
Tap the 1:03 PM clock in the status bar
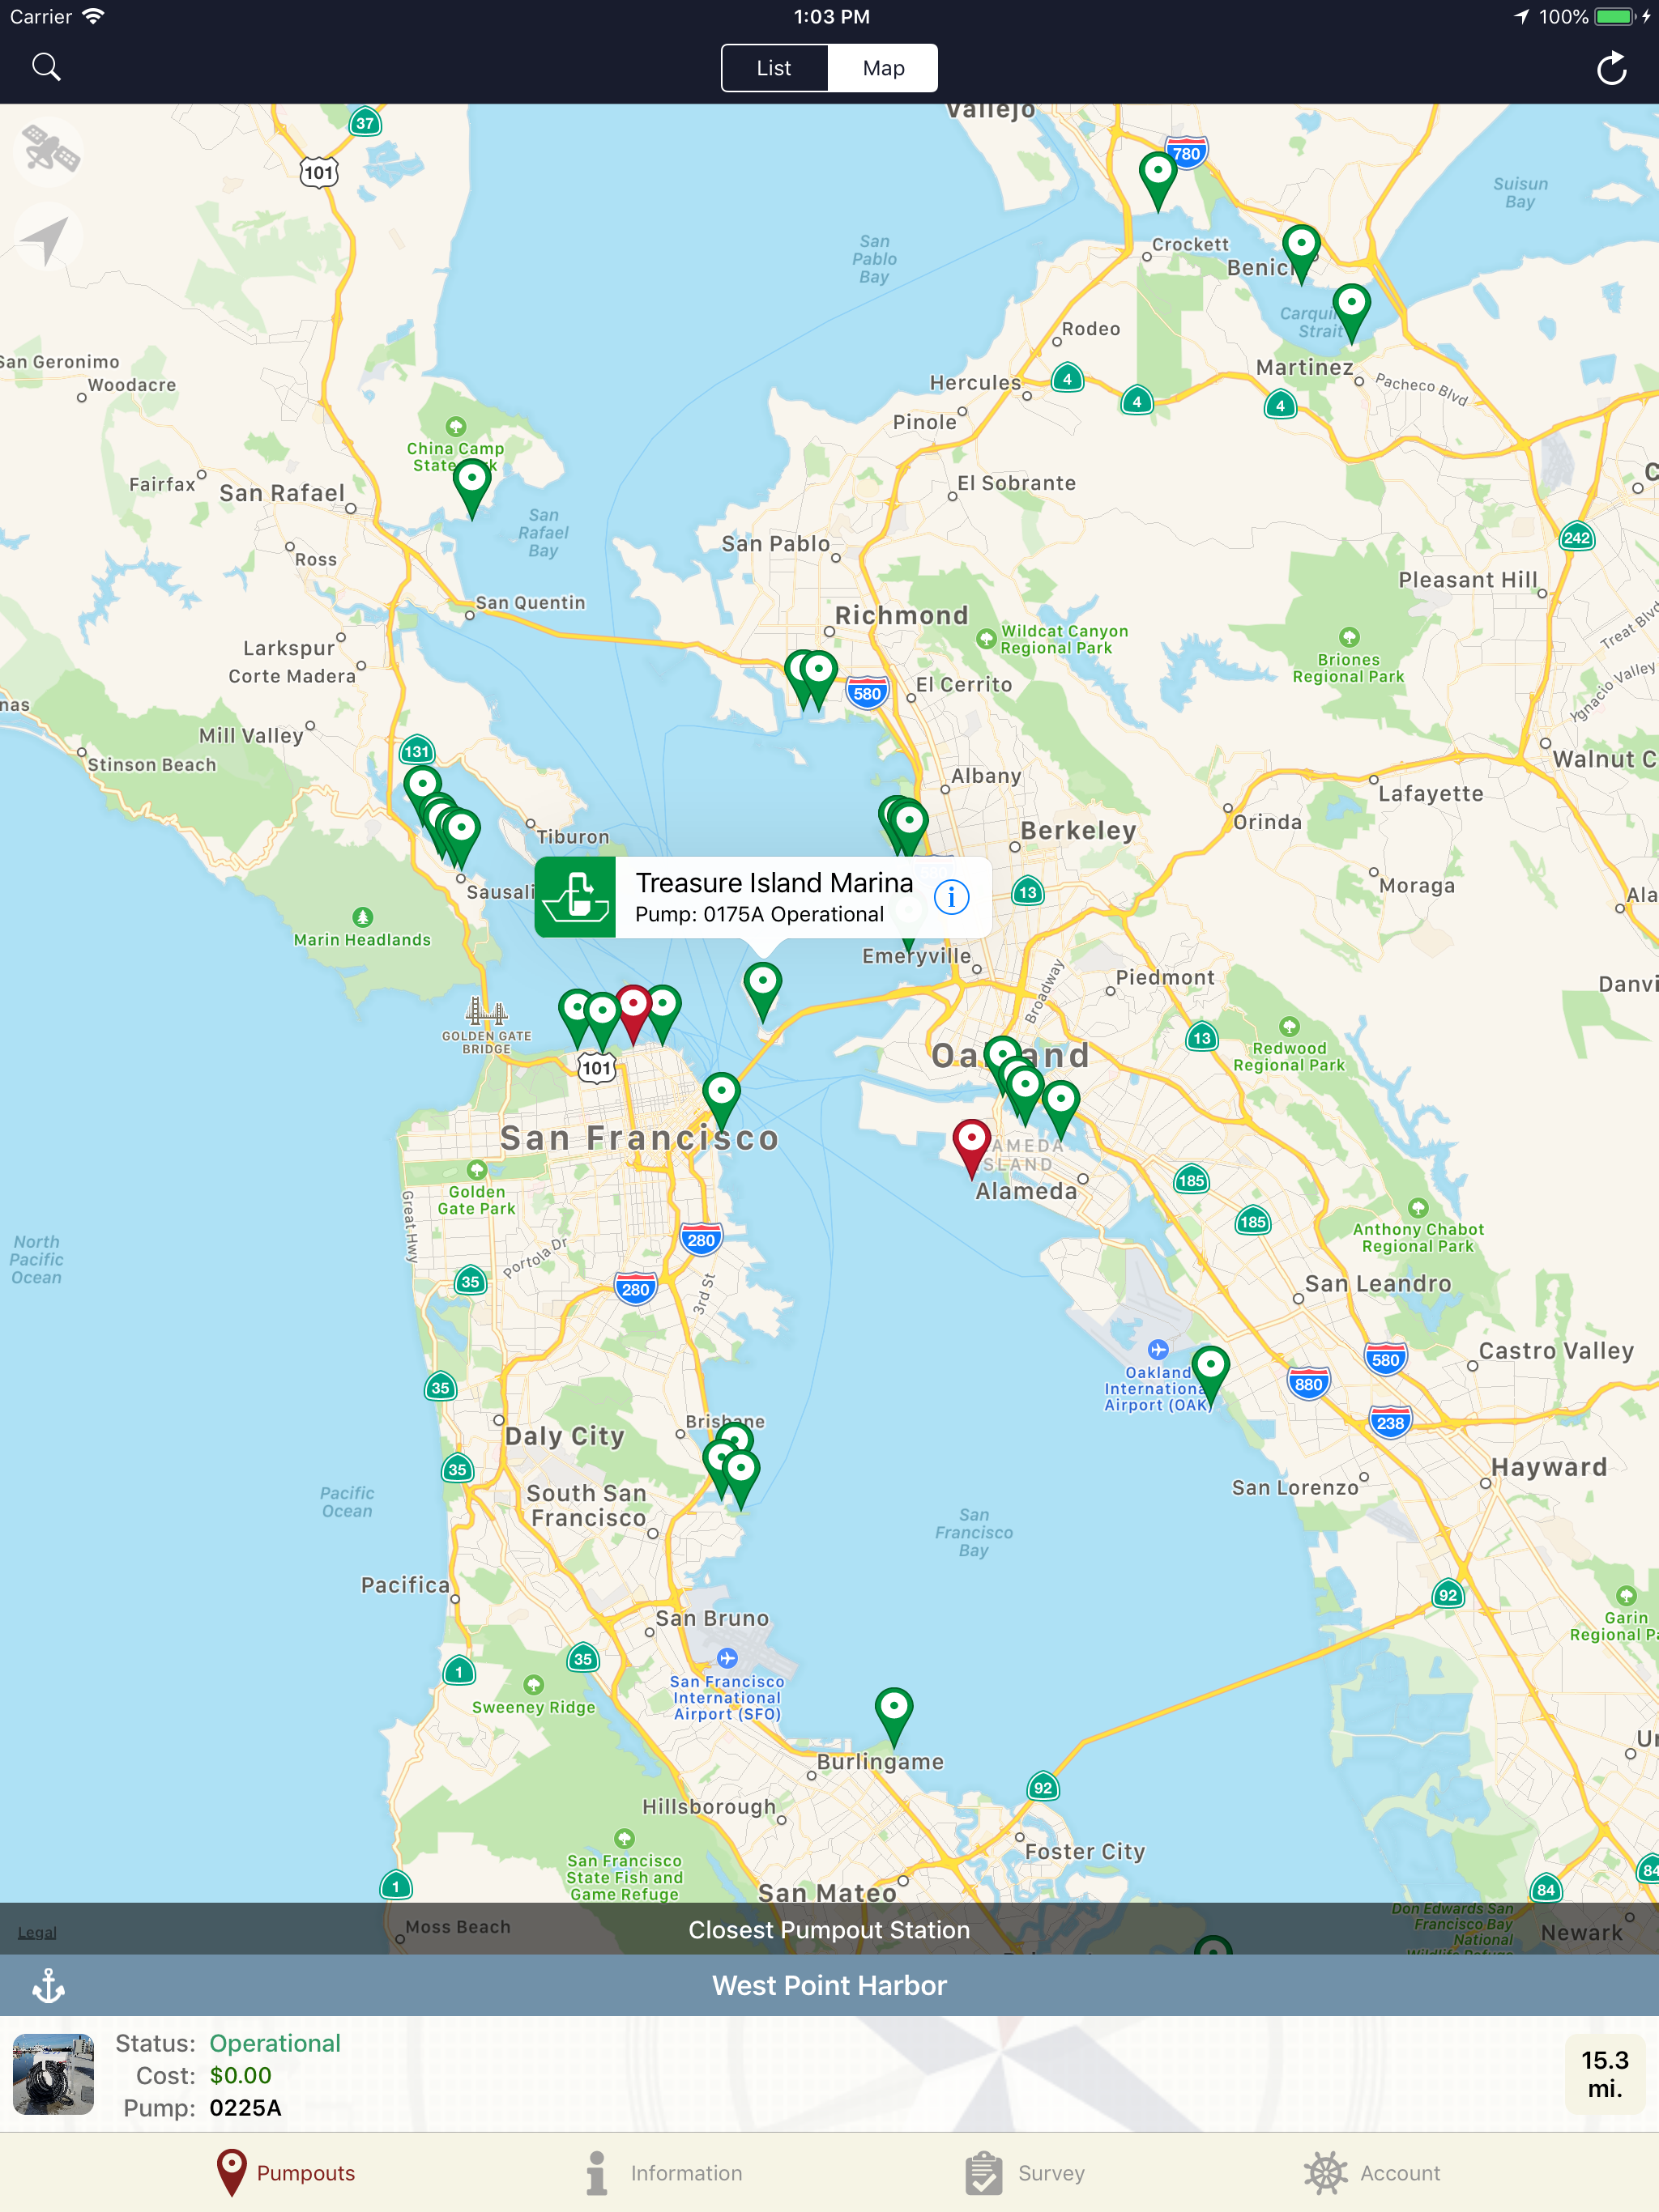click(831, 16)
